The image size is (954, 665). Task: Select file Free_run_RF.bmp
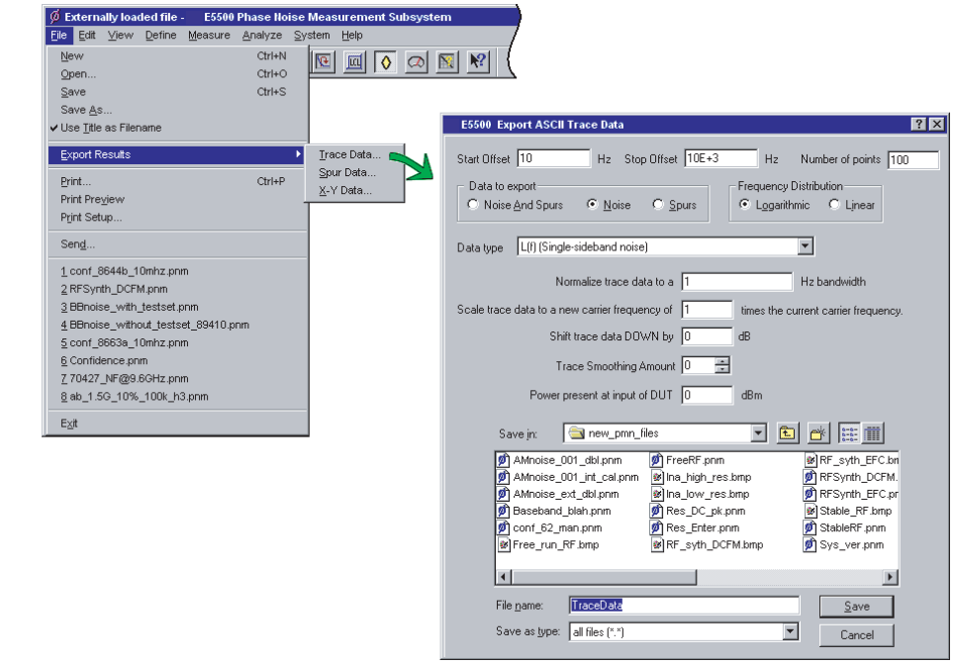tap(549, 545)
